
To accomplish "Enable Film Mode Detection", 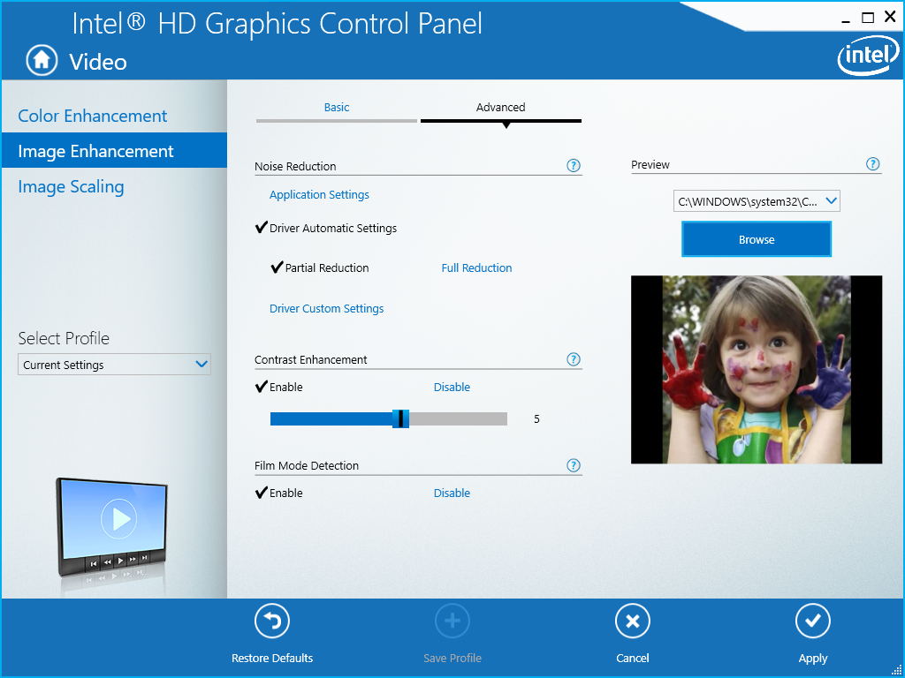I will [278, 493].
